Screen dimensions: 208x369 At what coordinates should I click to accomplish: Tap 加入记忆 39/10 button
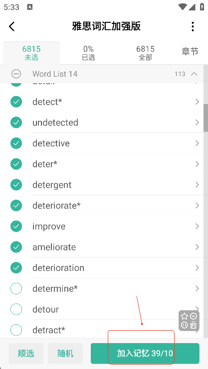[145, 353]
